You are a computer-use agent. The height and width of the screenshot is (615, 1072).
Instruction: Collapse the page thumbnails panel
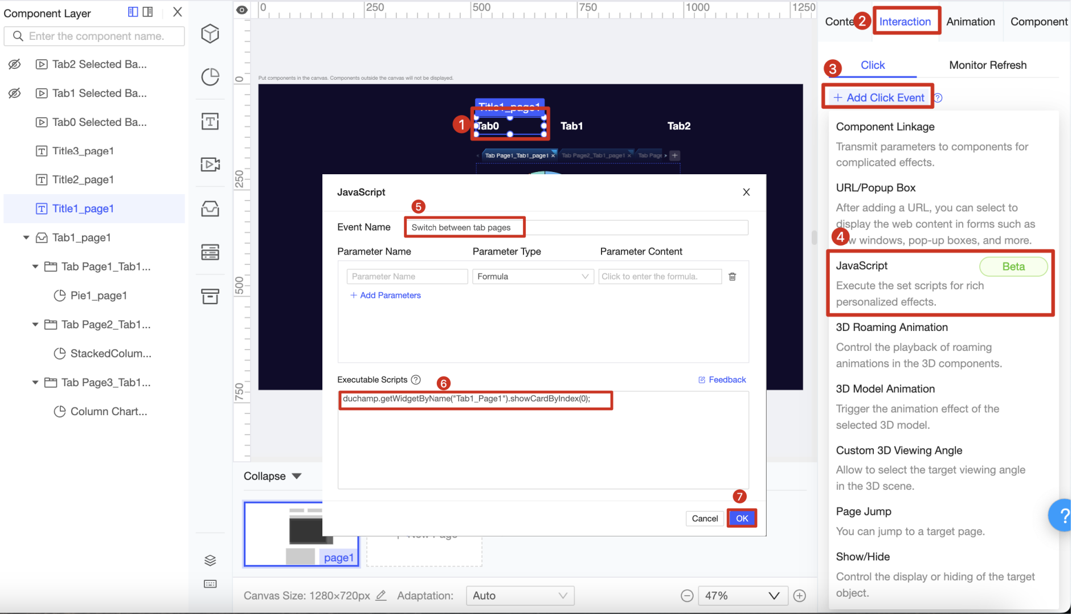point(273,476)
